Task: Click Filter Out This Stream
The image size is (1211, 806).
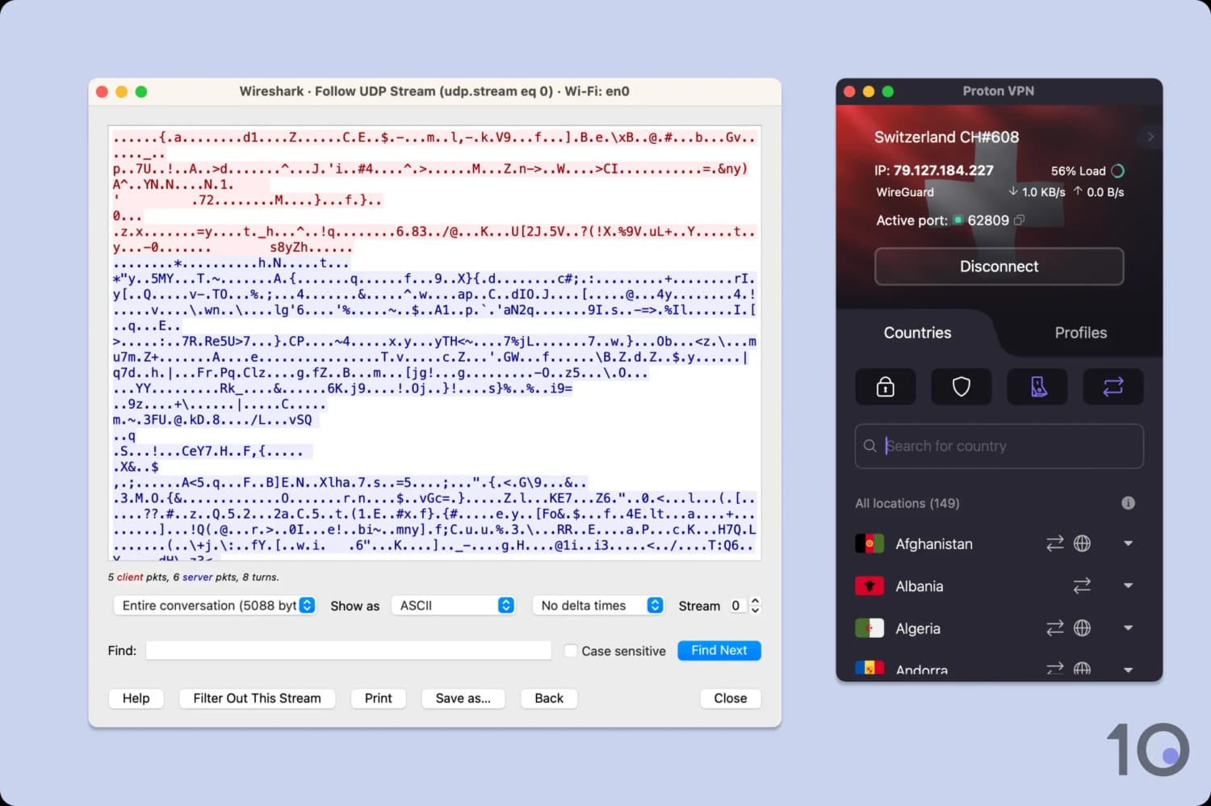Action: [x=257, y=699]
